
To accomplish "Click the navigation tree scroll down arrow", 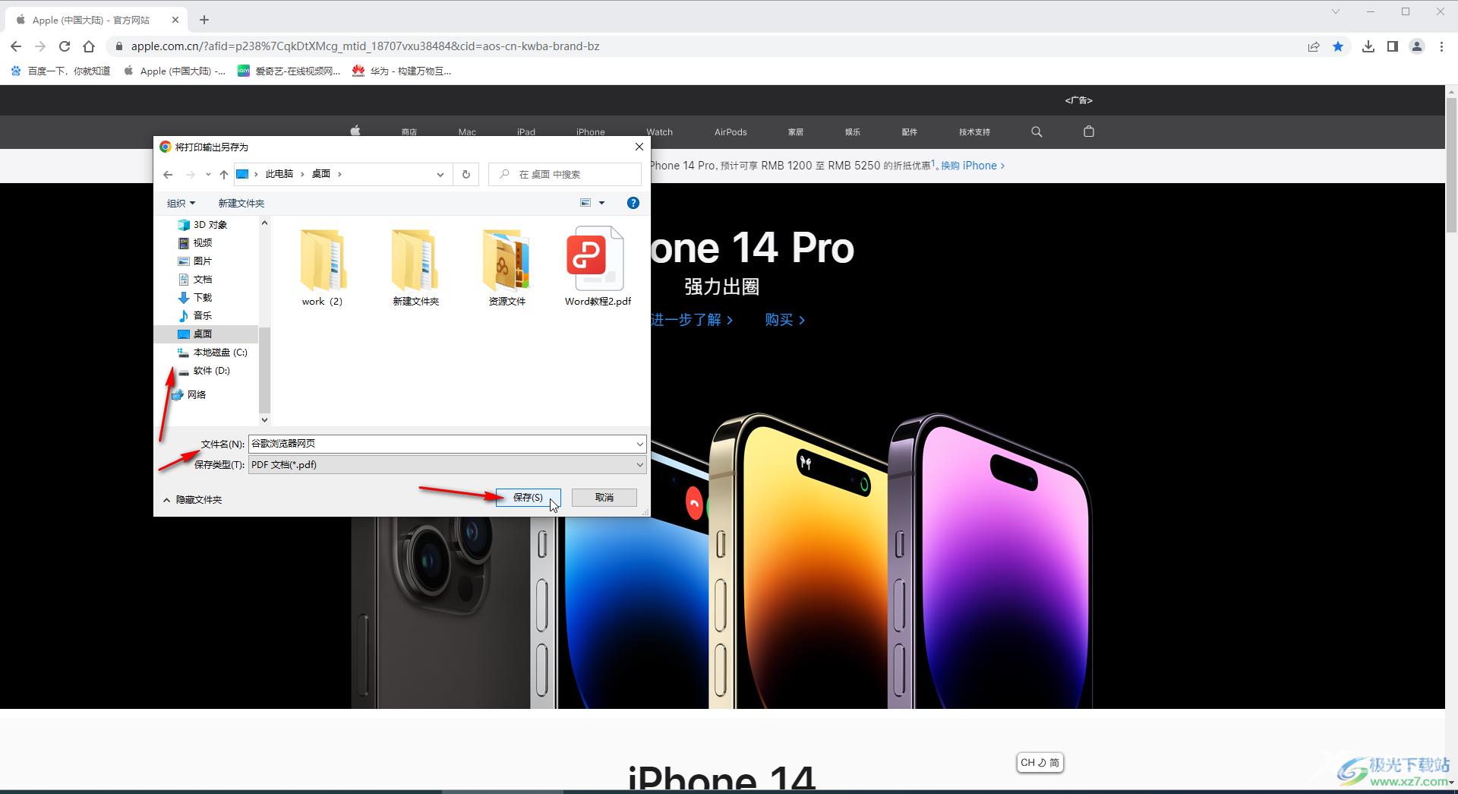I will [264, 419].
